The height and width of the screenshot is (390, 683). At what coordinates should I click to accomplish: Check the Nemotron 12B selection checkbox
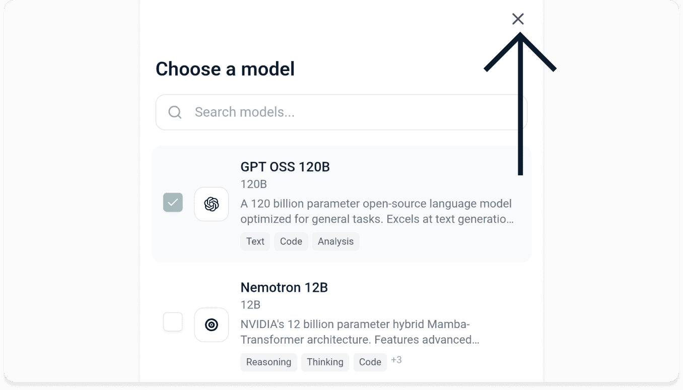click(173, 322)
